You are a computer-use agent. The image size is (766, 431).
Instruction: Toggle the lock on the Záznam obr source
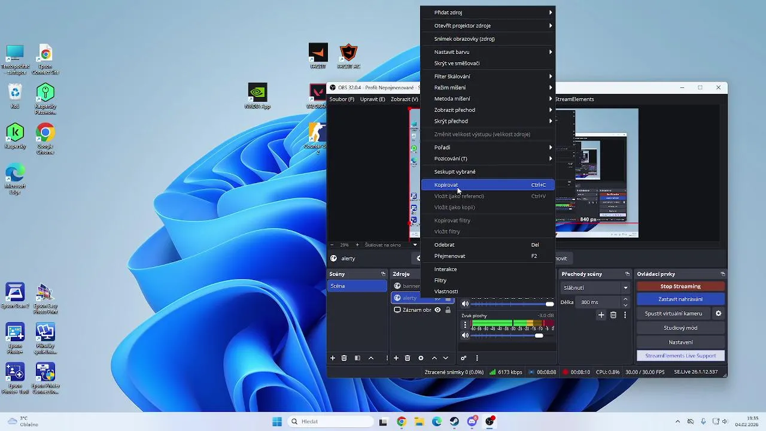pos(448,310)
